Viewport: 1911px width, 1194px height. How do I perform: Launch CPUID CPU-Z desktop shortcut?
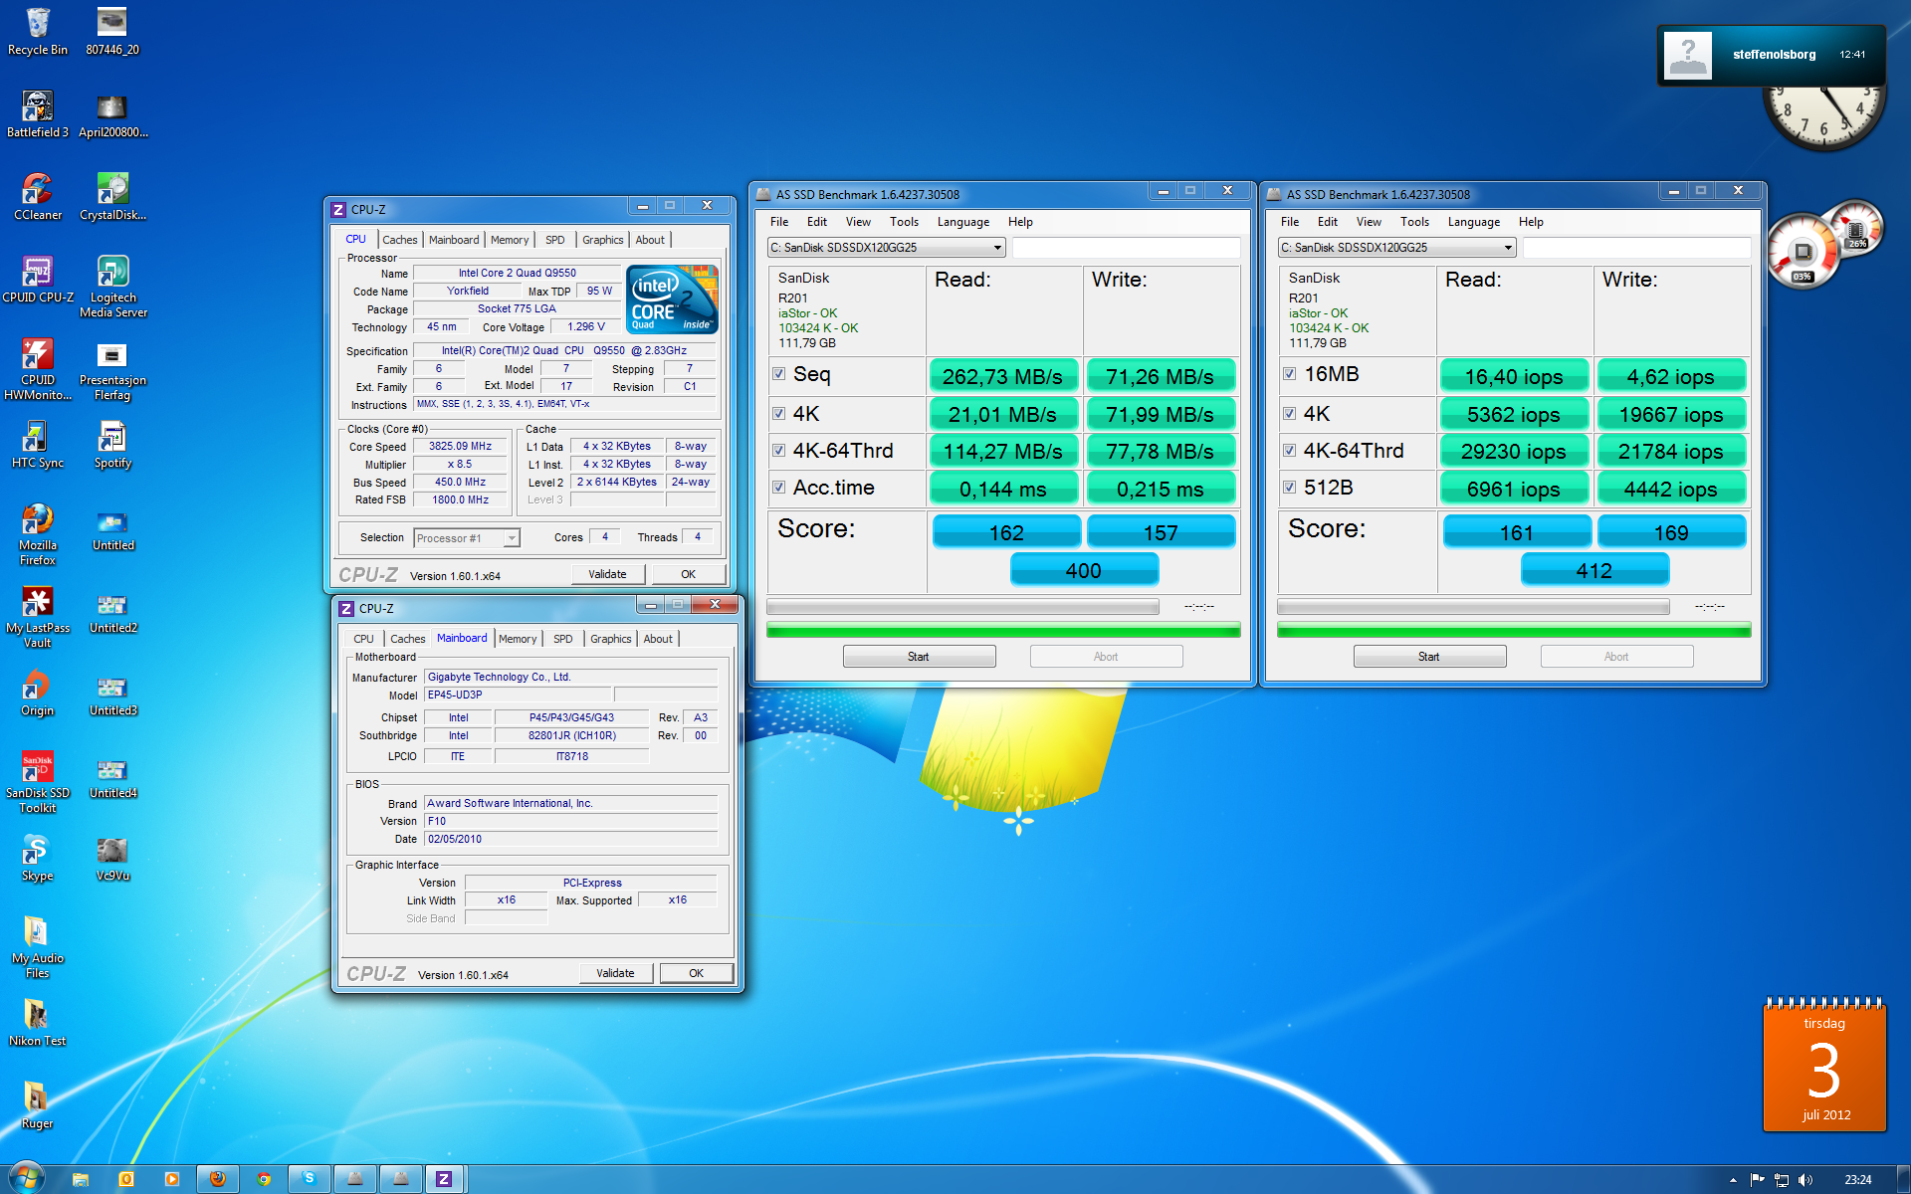(38, 279)
